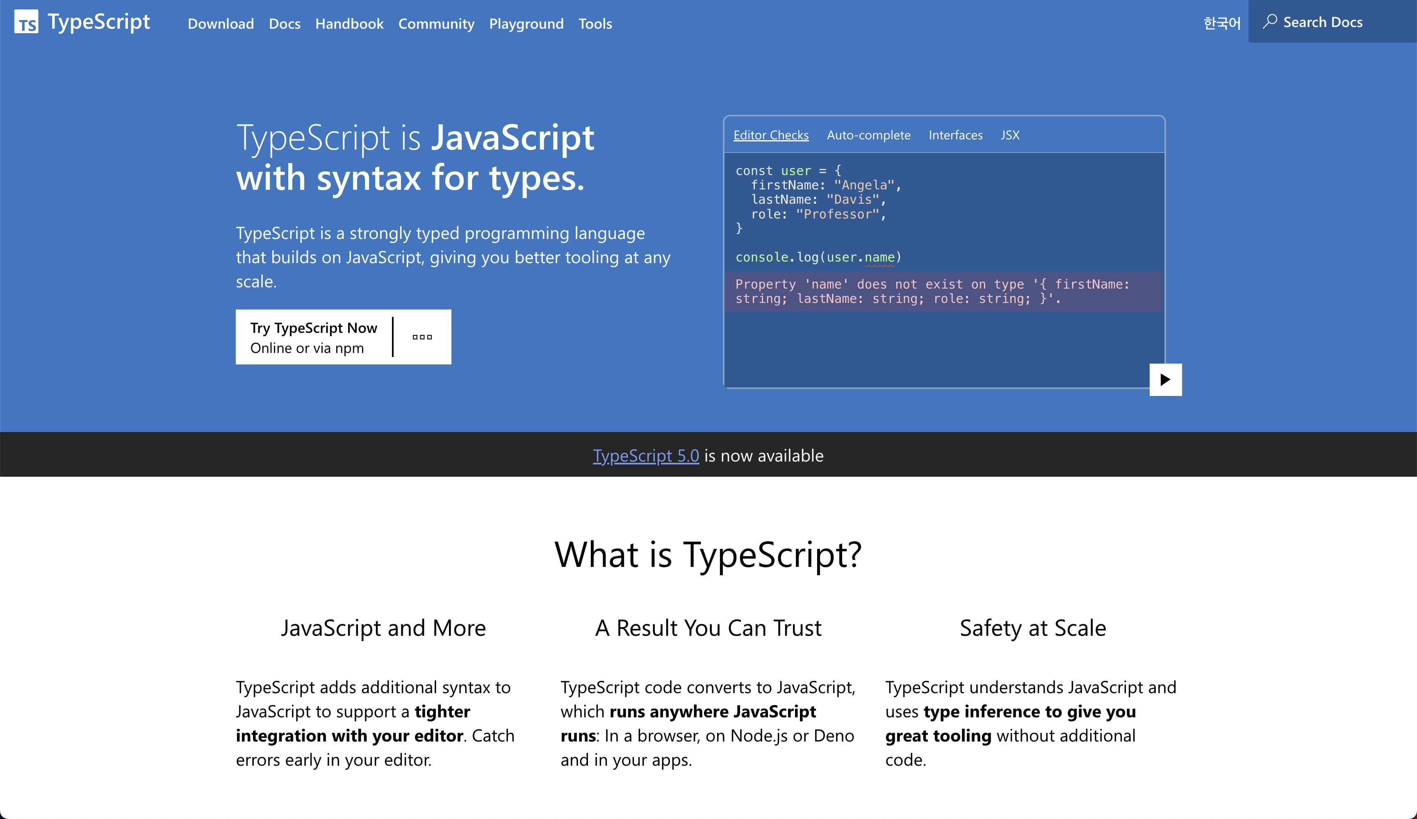Open the Docs menu item
Image resolution: width=1417 pixels, height=819 pixels.
285,24
